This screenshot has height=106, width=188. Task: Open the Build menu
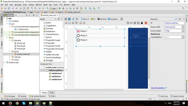coord(46,5)
